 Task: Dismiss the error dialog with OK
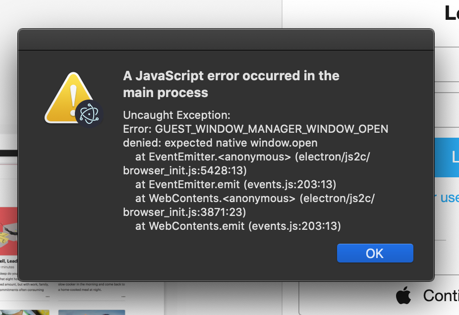click(x=375, y=253)
